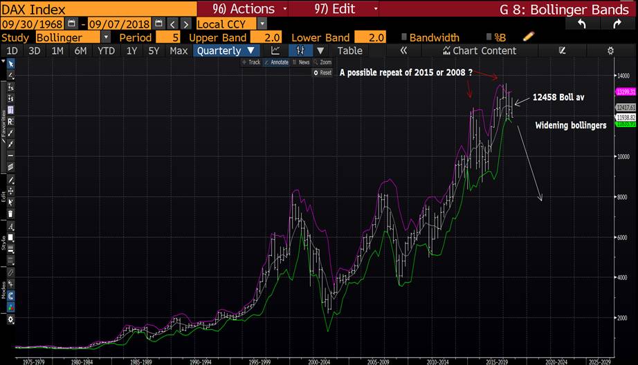Select the parallel channel lines tool

[10, 167]
